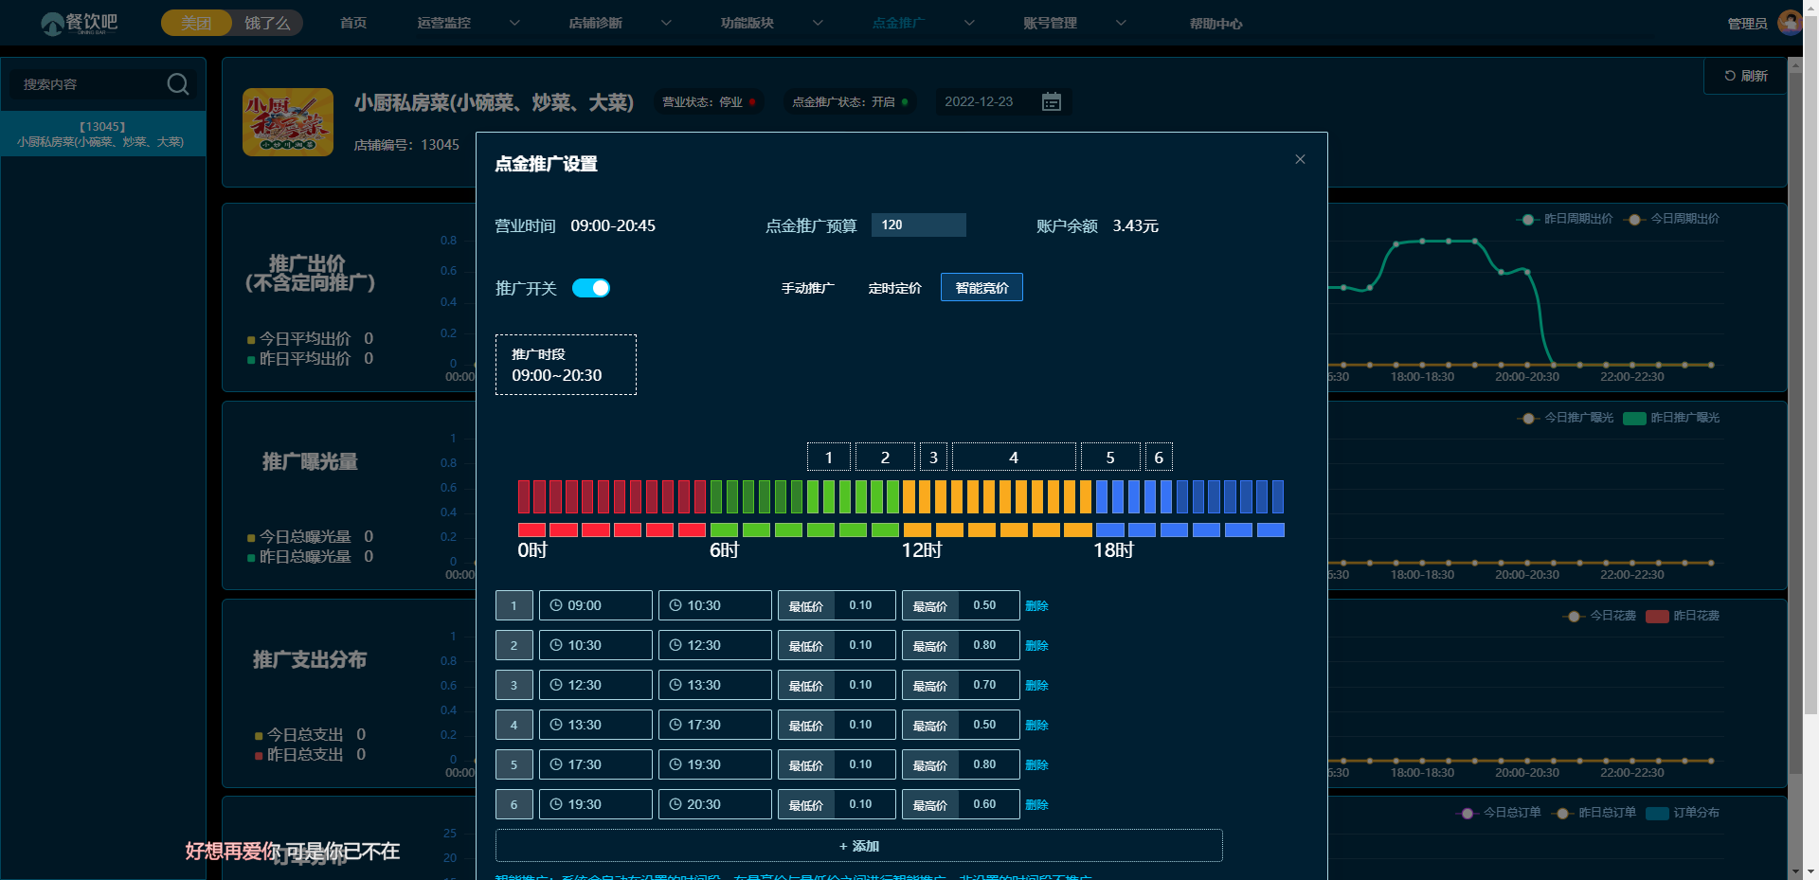Screen dimensions: 1819x880
Task: Select the 手动推广 mode tab
Action: coord(807,288)
